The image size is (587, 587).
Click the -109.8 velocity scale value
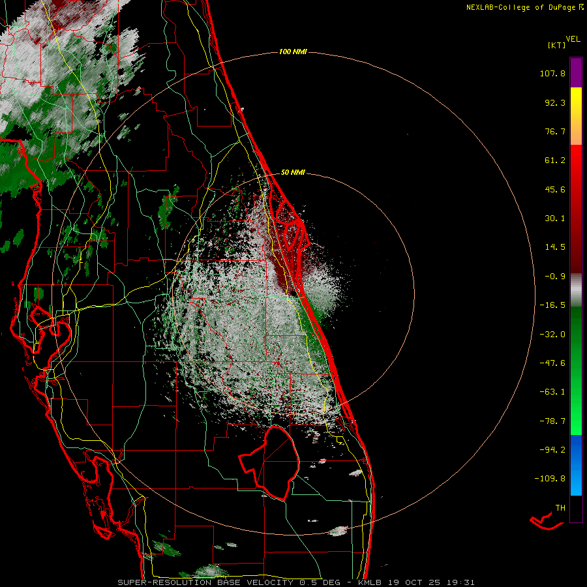[550, 479]
